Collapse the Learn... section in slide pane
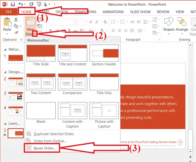 (x=5, y=124)
